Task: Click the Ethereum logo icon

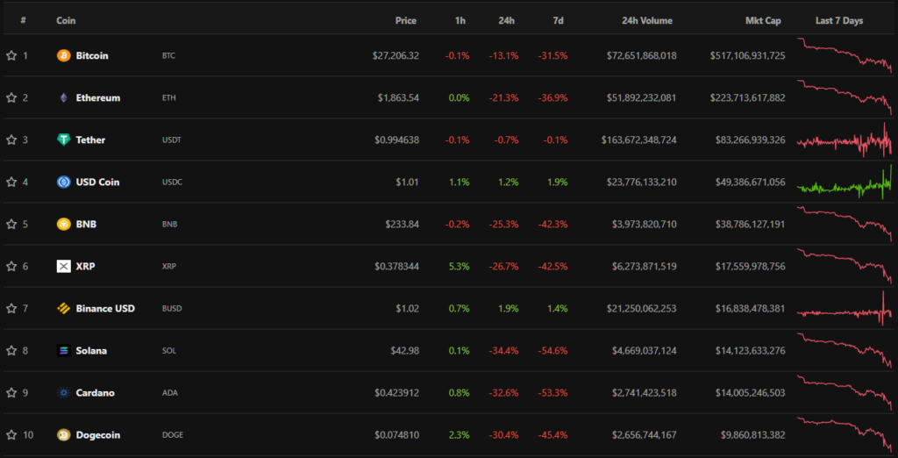Action: pos(63,97)
